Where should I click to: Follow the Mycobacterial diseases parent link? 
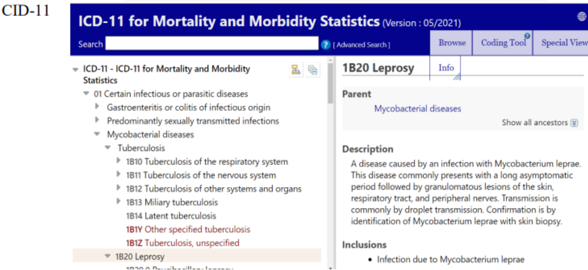(x=417, y=109)
